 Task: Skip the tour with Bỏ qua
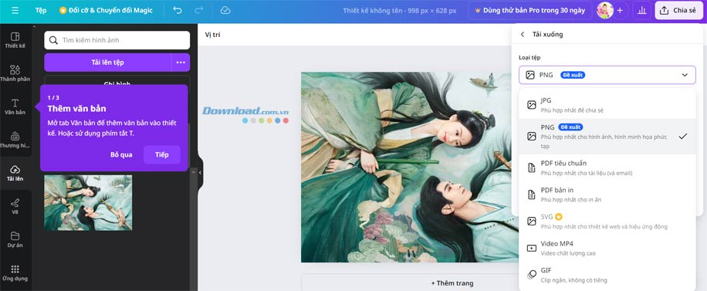coord(121,154)
